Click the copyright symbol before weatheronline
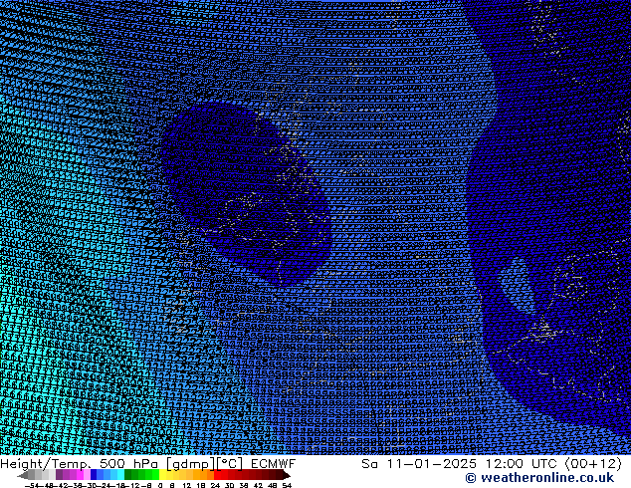 point(470,478)
